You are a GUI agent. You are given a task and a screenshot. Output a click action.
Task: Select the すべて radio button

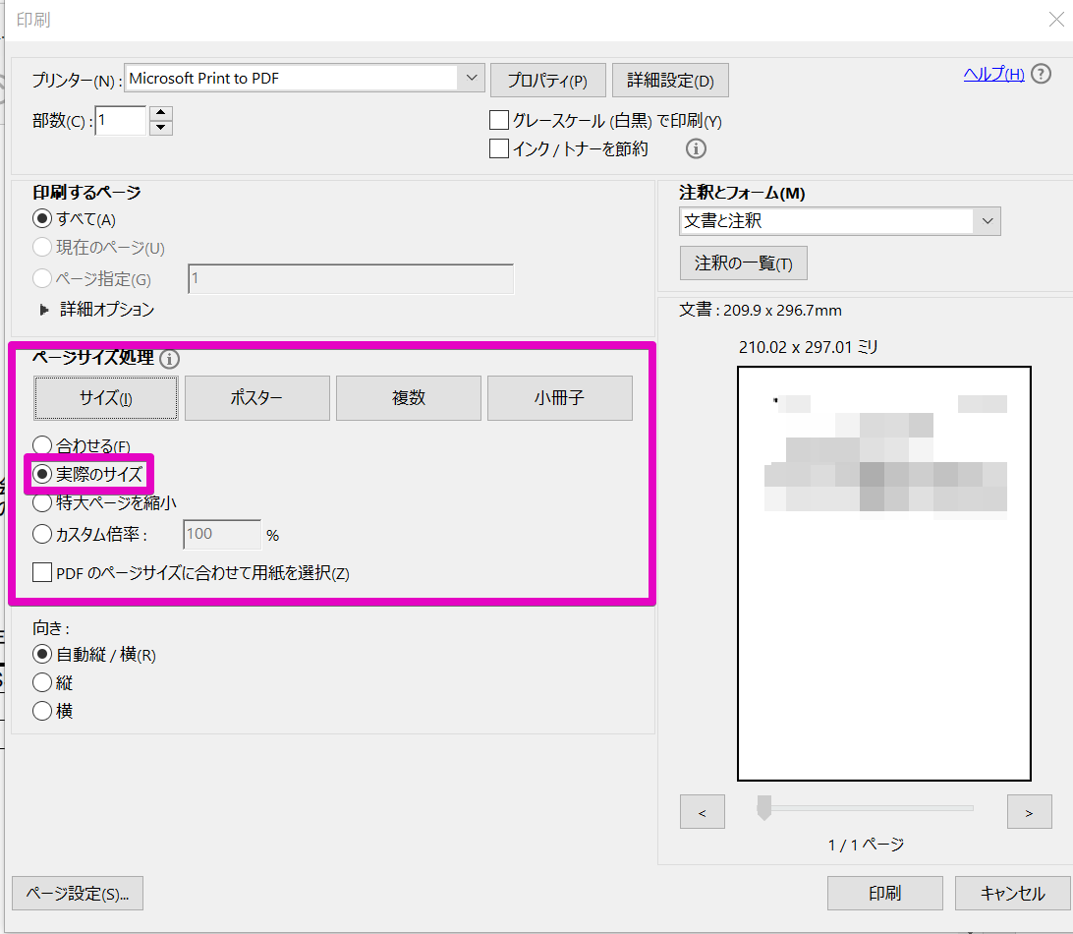tap(42, 219)
